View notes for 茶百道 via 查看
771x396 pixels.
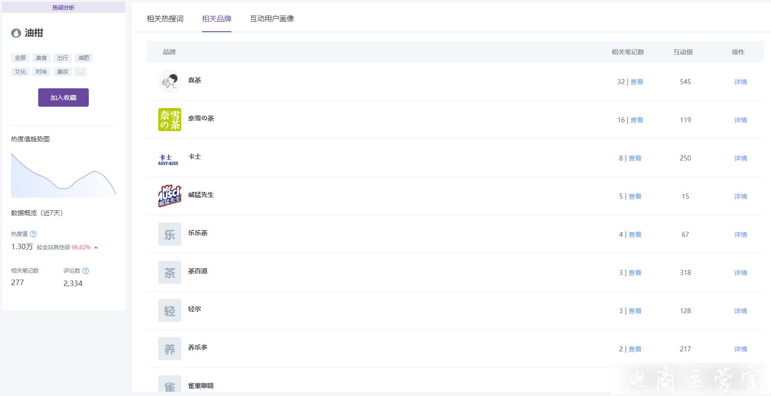coord(635,273)
